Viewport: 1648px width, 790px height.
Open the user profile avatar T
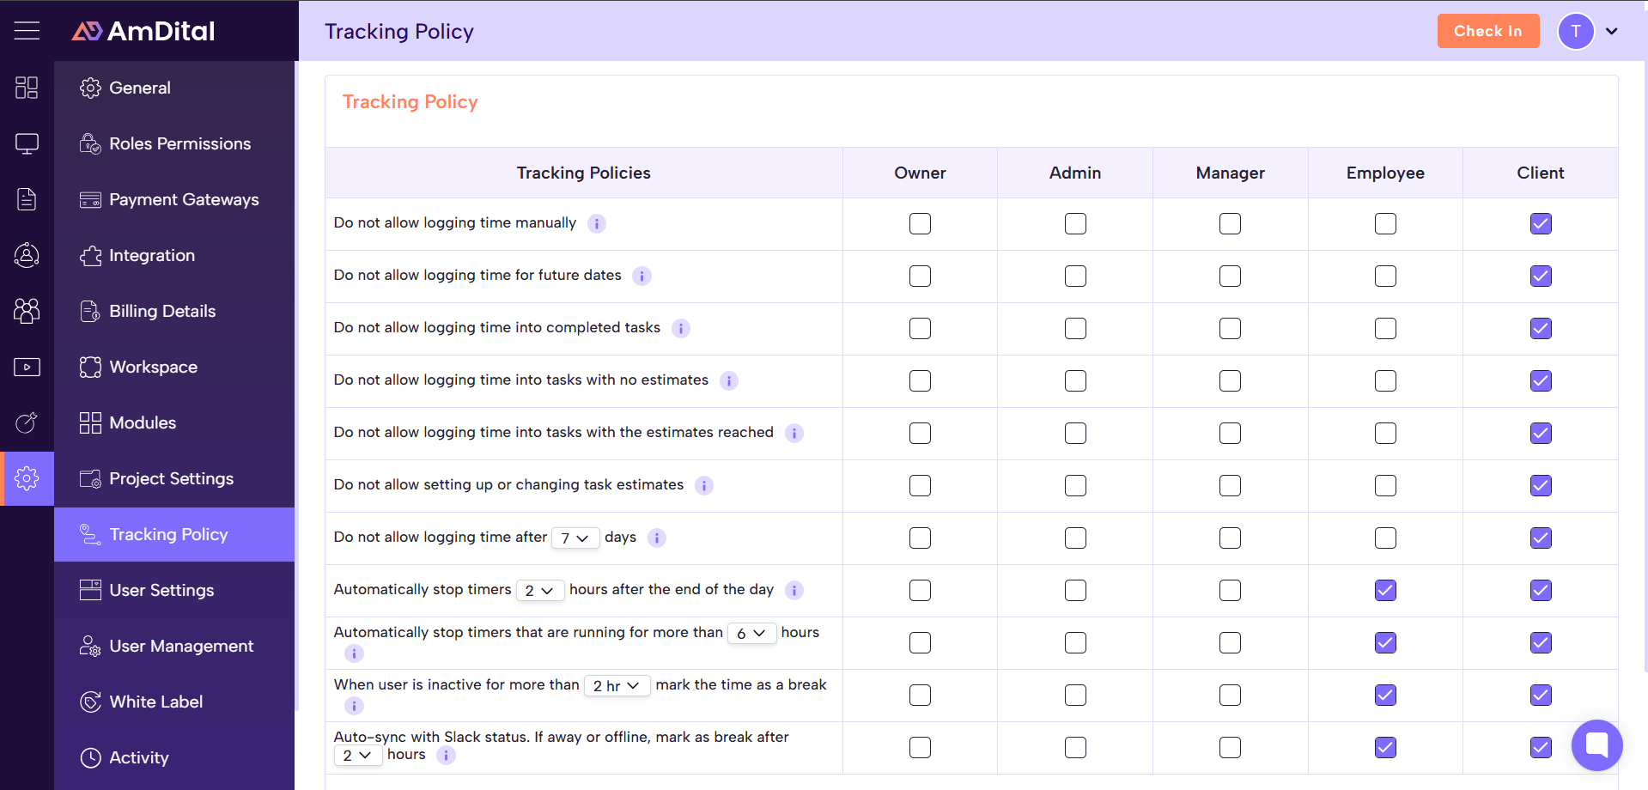pos(1575,31)
